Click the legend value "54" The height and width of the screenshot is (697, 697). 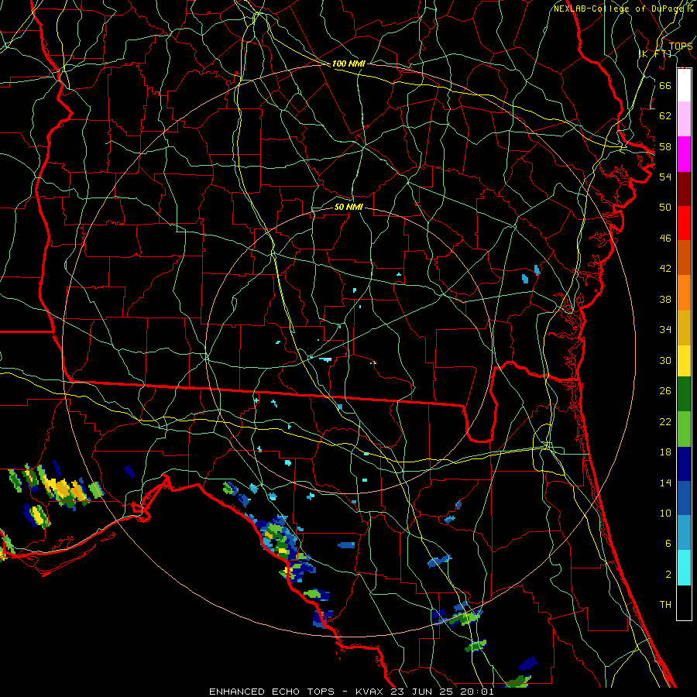(x=665, y=177)
